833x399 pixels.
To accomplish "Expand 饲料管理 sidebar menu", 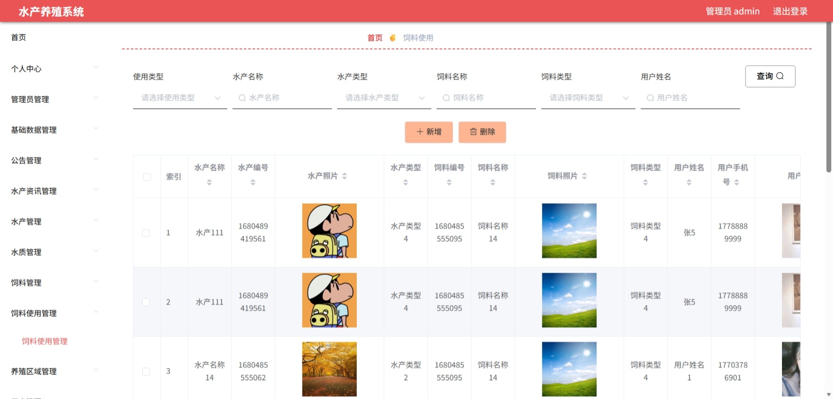I will pyautogui.click(x=55, y=283).
